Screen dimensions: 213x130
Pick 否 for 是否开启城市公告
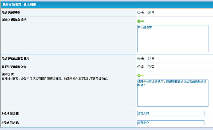click(x=149, y=67)
